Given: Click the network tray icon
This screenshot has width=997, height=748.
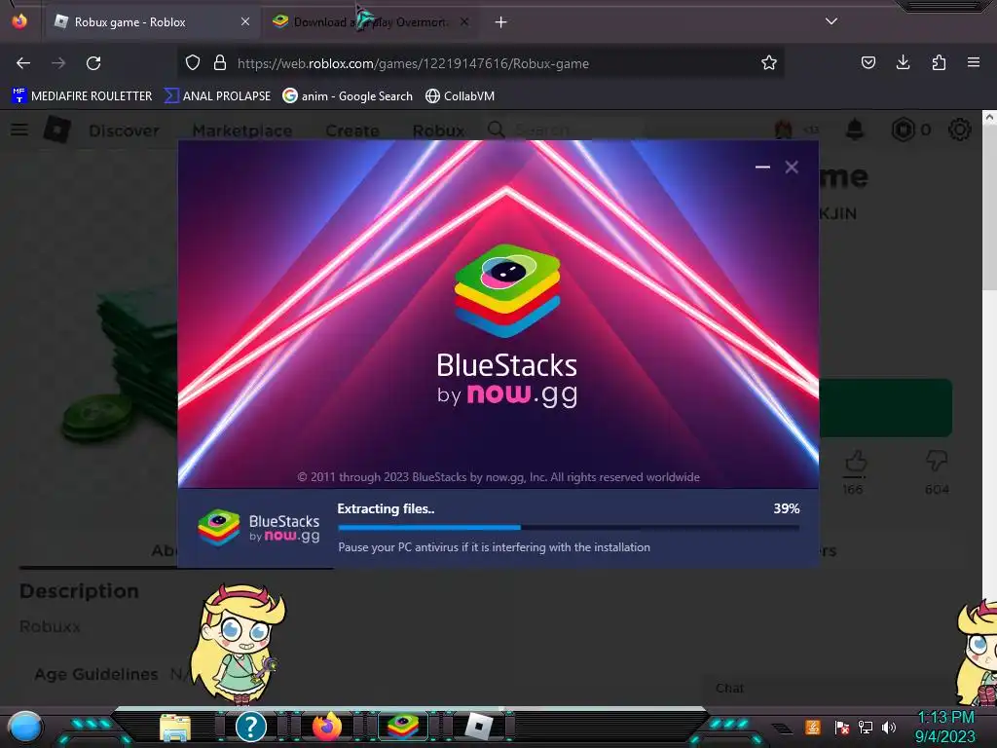Looking at the screenshot, I should pyautogui.click(x=866, y=727).
